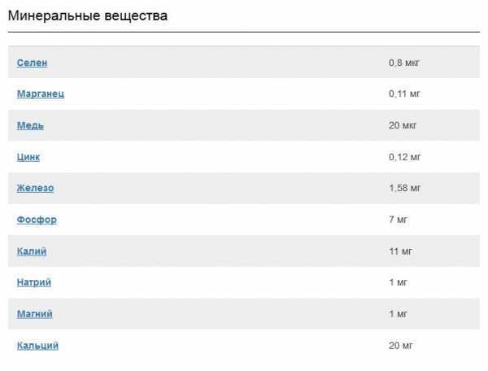Click the Марганец link
This screenshot has height=371, width=488.
[x=41, y=94]
